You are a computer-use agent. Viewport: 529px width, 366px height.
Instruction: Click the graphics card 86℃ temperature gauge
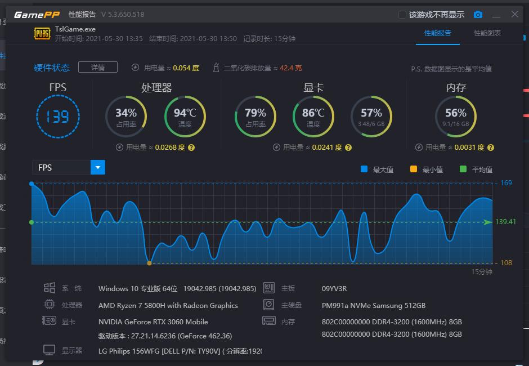coord(313,117)
